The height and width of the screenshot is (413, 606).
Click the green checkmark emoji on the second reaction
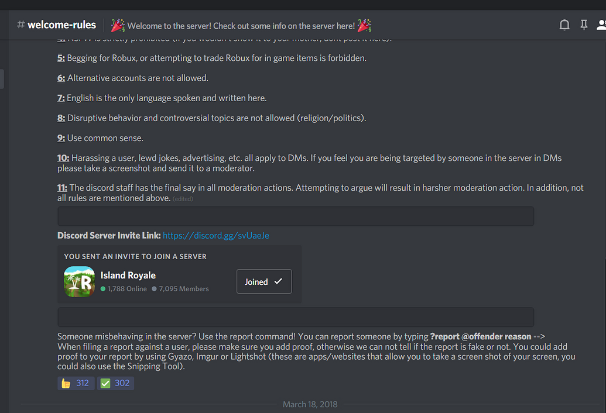(x=105, y=383)
